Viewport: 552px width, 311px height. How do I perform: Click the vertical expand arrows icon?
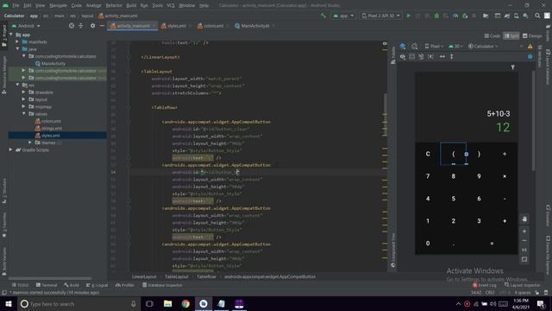point(452,56)
